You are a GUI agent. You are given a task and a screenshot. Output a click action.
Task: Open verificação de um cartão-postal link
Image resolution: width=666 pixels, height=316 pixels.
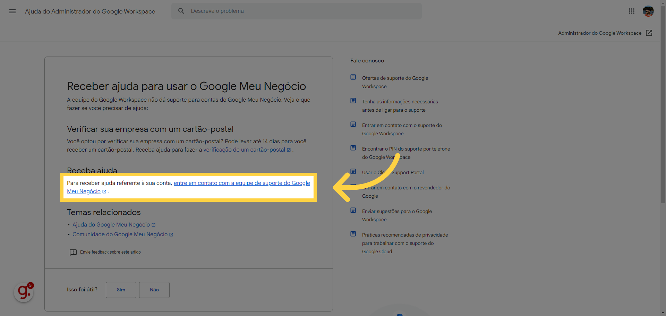click(247, 150)
